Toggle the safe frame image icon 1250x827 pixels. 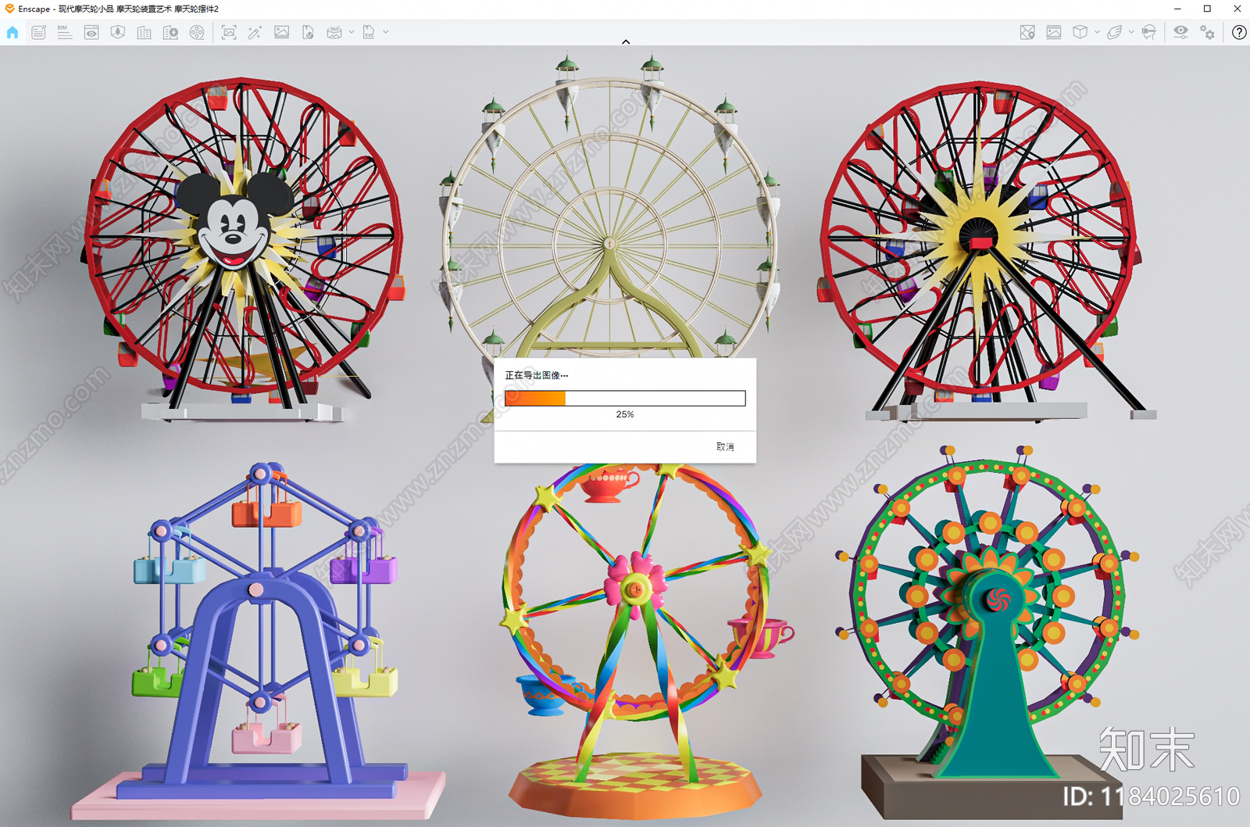1054,32
